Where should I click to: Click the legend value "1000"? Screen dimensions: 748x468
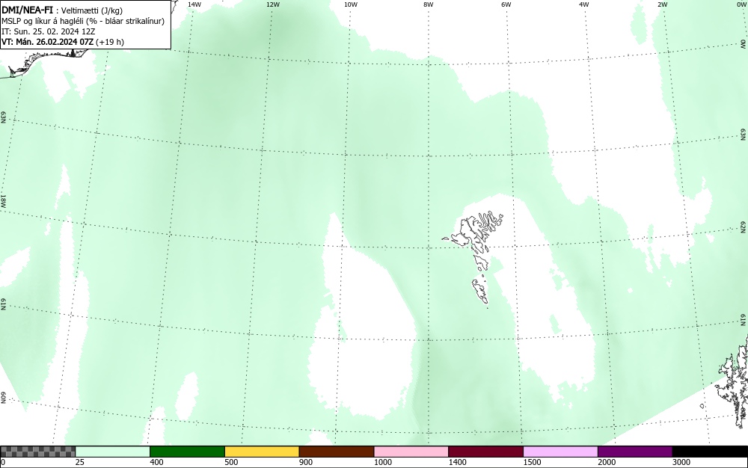tap(382, 462)
